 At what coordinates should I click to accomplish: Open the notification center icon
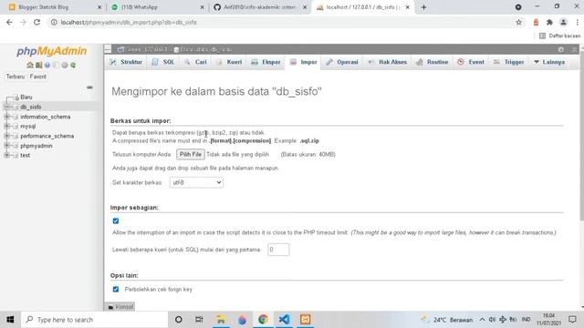tap(572, 320)
